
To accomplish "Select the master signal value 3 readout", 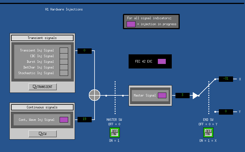I will (183, 95).
